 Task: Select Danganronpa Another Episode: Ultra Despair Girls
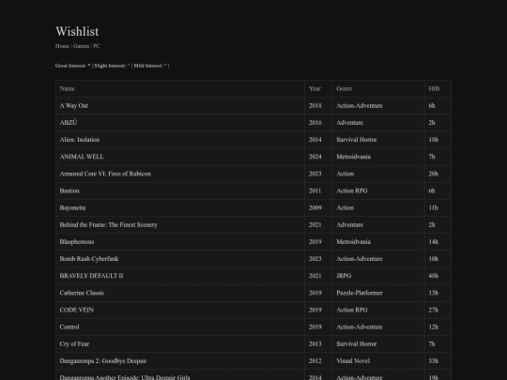(125, 377)
